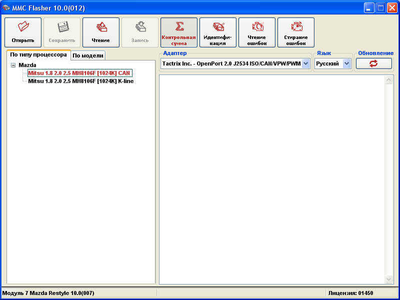400x300 pixels.
Task: Click Модуль 7 Mazda Restyle status text
Action: 48,293
